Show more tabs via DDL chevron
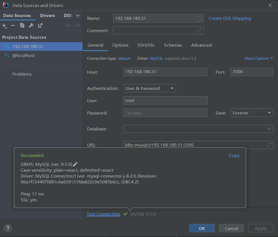Viewport: 278px width, 237px height. click(78, 16)
